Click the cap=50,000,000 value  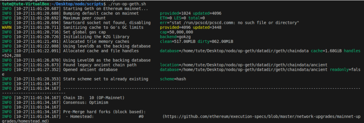click(x=176, y=32)
